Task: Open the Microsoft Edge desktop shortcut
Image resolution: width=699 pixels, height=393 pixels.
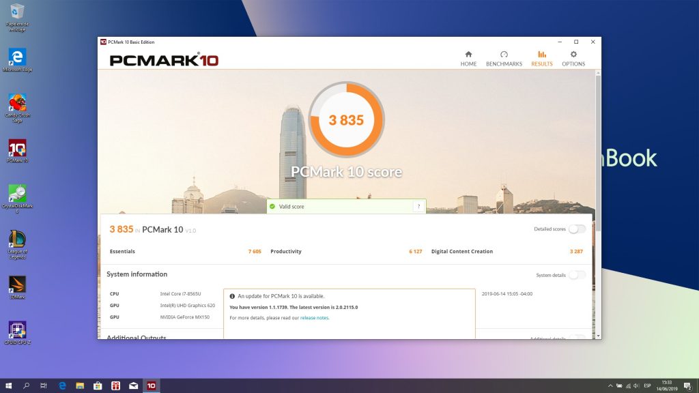Action: click(17, 59)
